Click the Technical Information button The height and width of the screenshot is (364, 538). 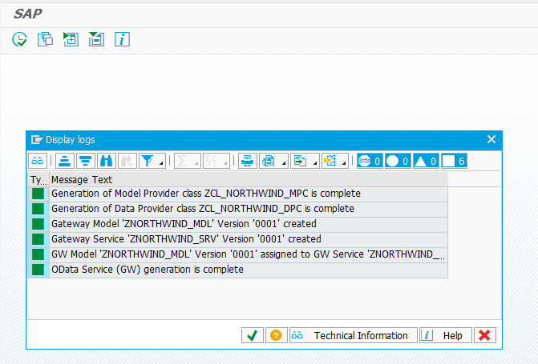tap(352, 336)
